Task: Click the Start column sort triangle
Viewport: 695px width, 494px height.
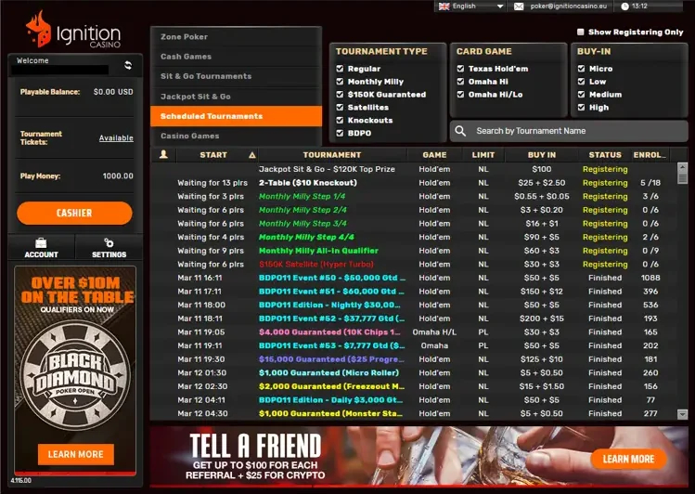Action: [252, 155]
